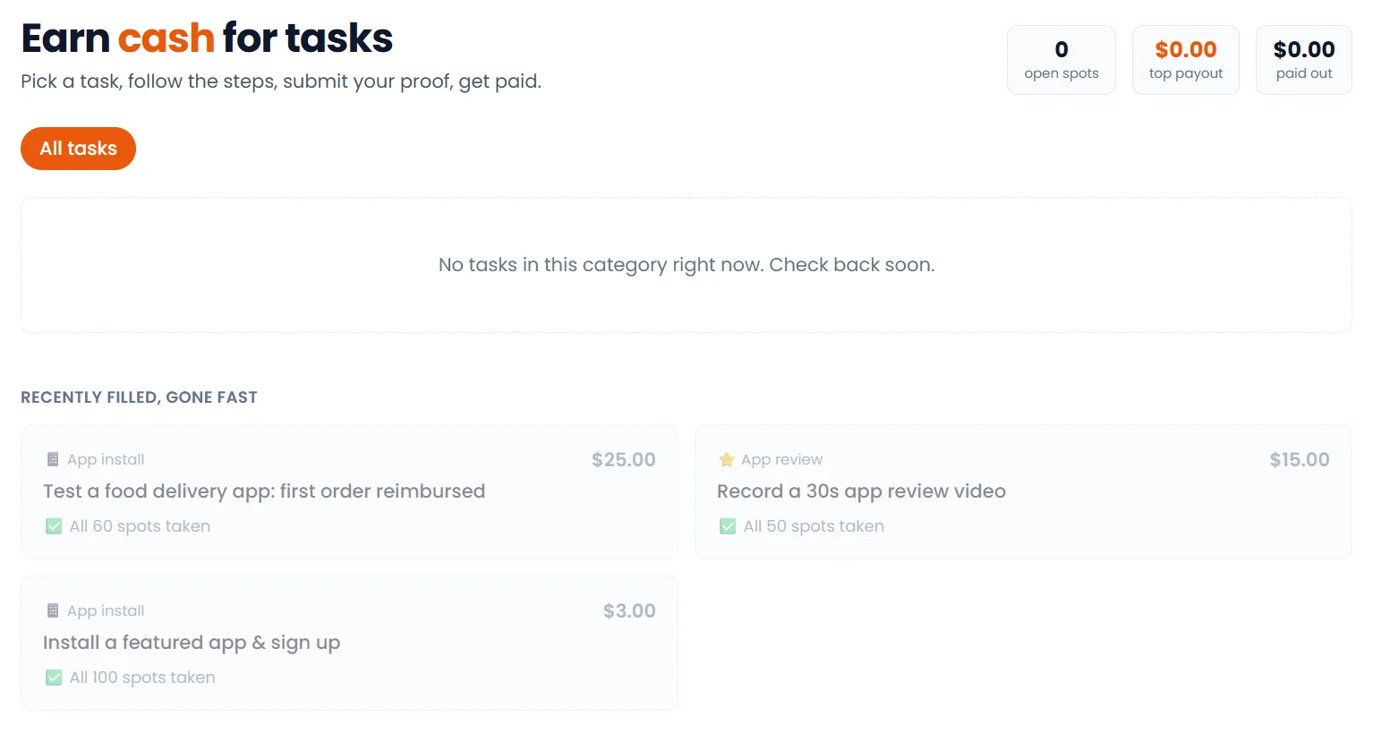This screenshot has height=742, width=1373.
Task: Open Install a featured app & sign up task
Action: click(x=349, y=644)
